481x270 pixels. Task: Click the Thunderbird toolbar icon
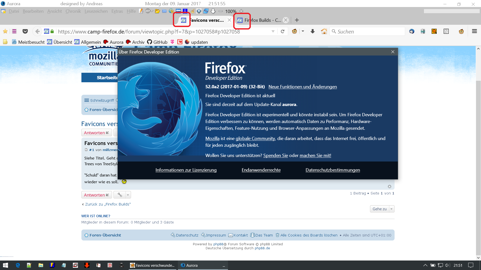point(412,31)
